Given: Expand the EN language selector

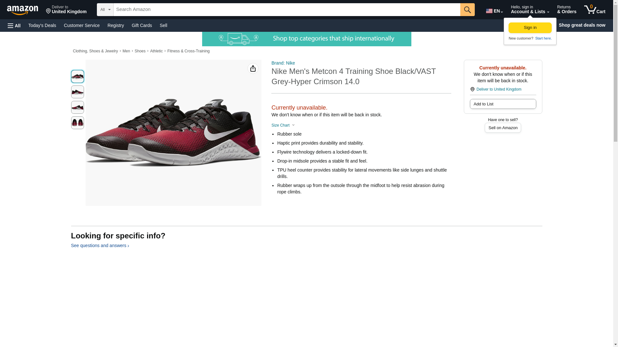Looking at the screenshot, I should tap(494, 11).
